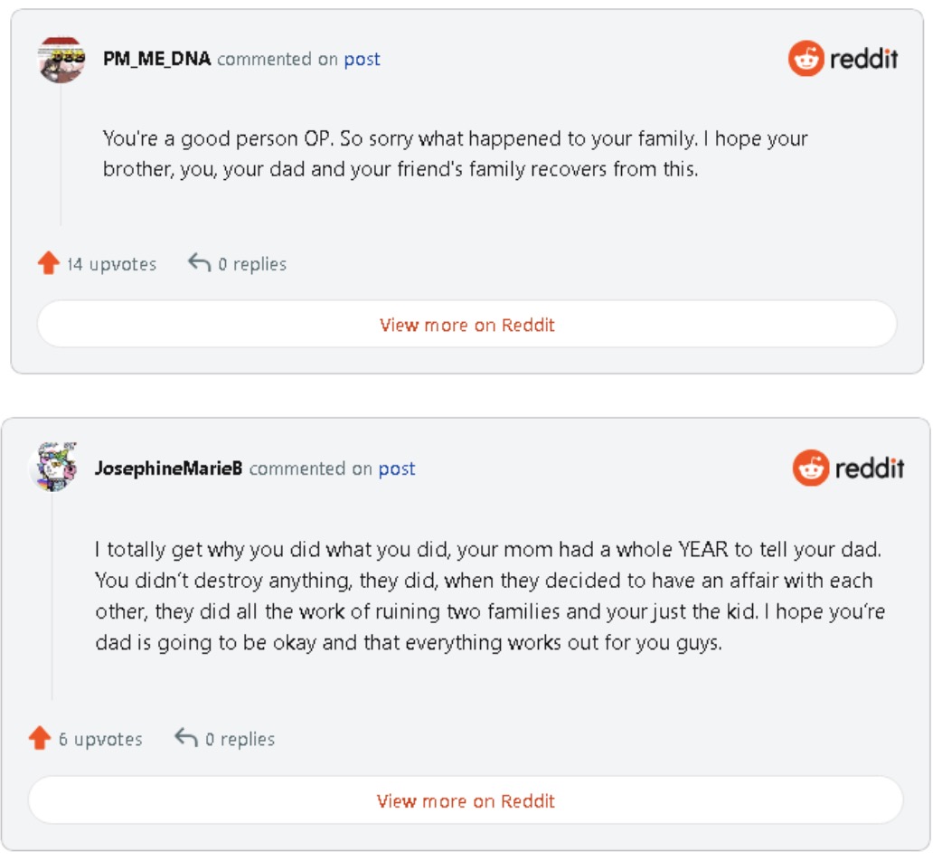Click the orange upvote arrow beside 6 upvotes

[x=40, y=738]
